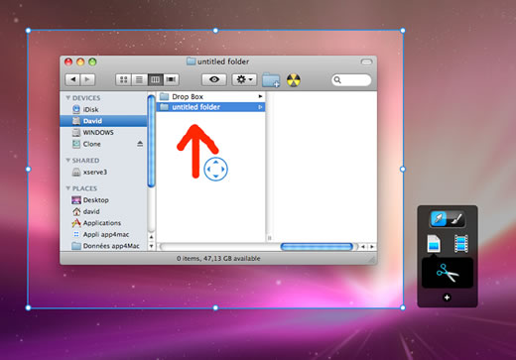Click the toolbar hide pill button

(x=366, y=61)
